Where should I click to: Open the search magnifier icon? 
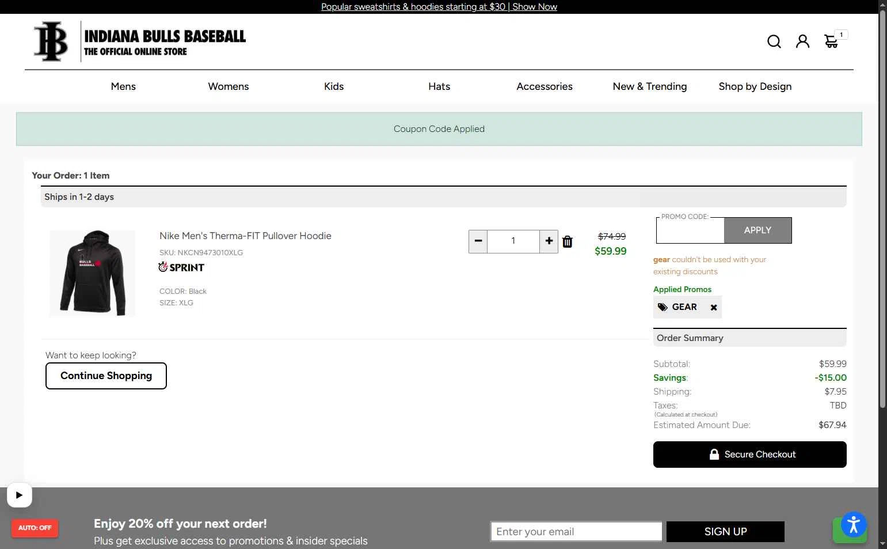[x=774, y=41]
